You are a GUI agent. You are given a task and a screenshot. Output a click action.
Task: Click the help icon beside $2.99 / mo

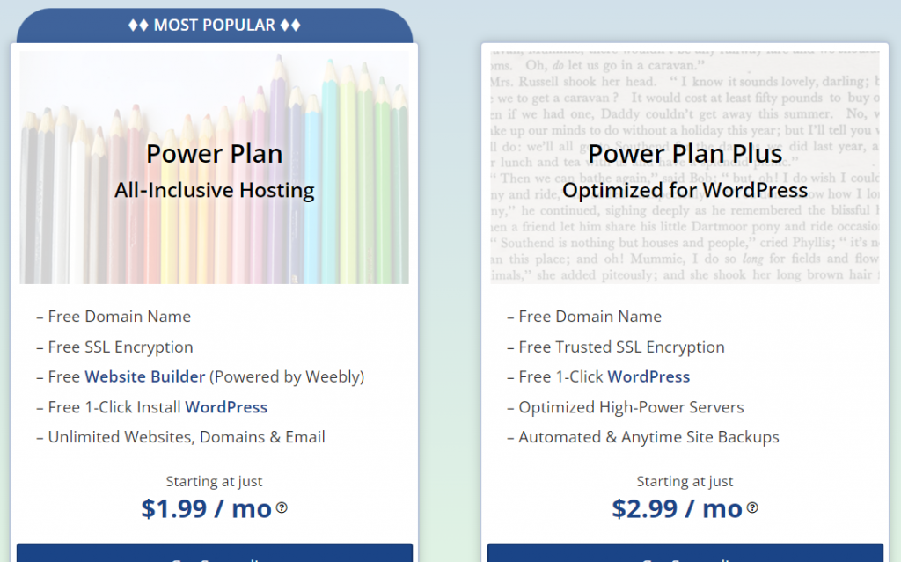pos(752,507)
